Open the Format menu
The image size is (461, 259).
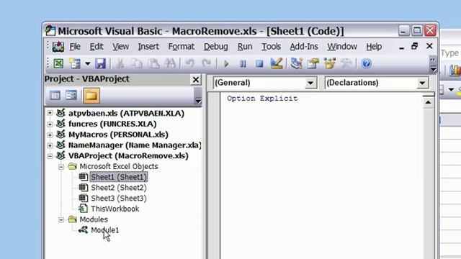pos(181,46)
